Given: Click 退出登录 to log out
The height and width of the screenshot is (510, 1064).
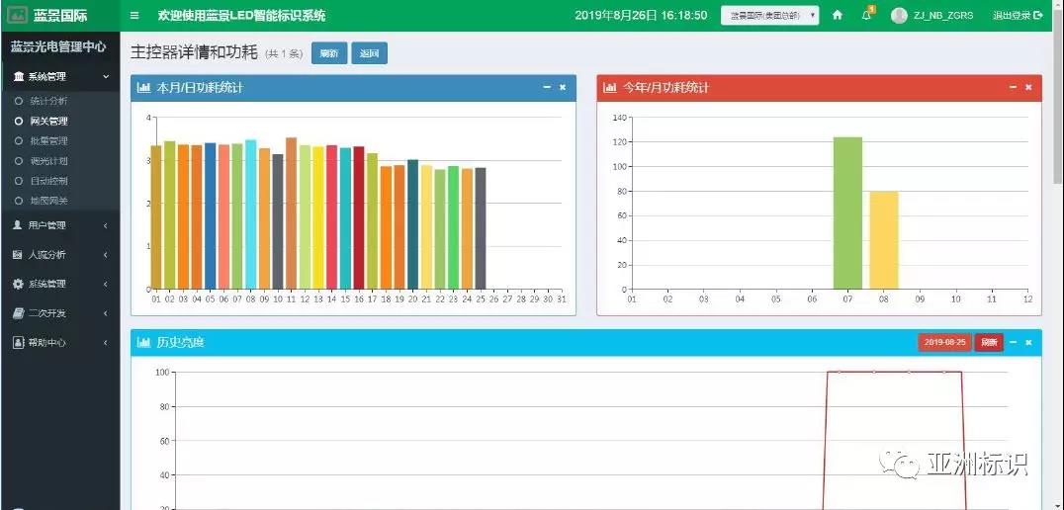Looking at the screenshot, I should point(1018,16).
